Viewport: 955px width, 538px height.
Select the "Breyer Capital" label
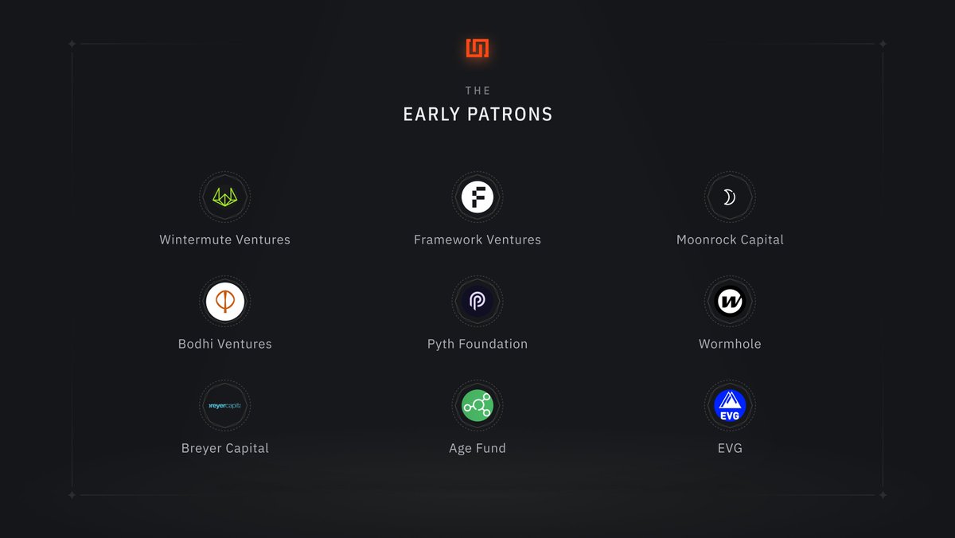(x=225, y=448)
